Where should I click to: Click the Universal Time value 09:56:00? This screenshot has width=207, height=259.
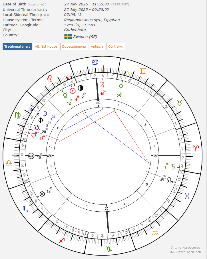point(100,10)
